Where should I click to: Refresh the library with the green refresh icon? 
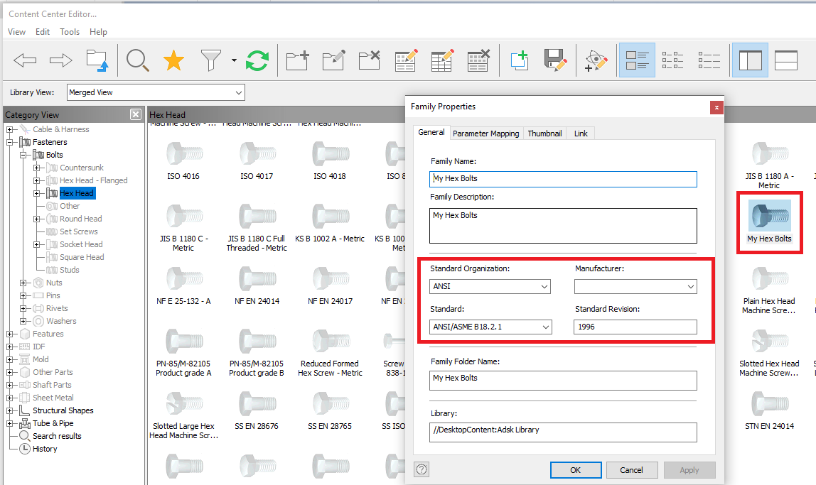tap(257, 60)
